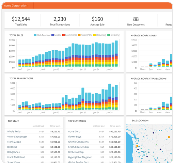This screenshot has height=164, width=174.
Task: Click the New Customers 88 summary tile
Action: pyautogui.click(x=136, y=21)
